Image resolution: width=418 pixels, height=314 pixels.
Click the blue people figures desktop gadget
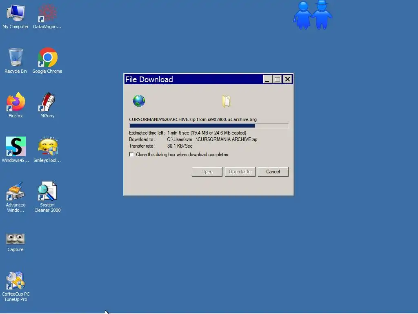coord(313,15)
